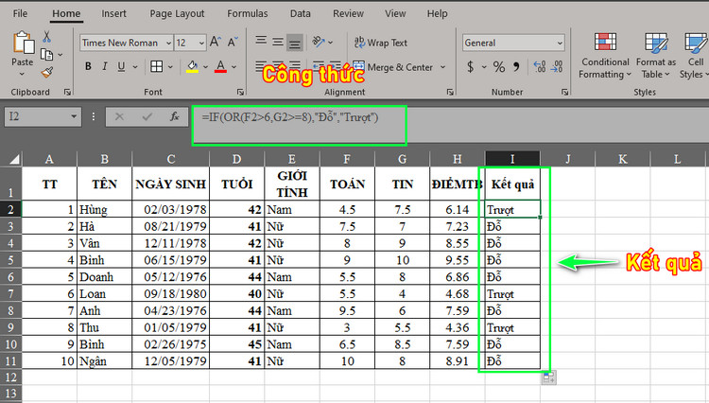Click Auto Fill Options button

tap(549, 377)
